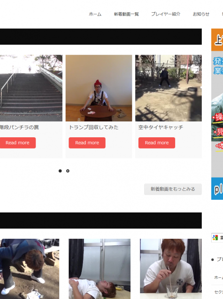Open the 空中タイヤキャッチ thumbnail image

[x=169, y=88]
